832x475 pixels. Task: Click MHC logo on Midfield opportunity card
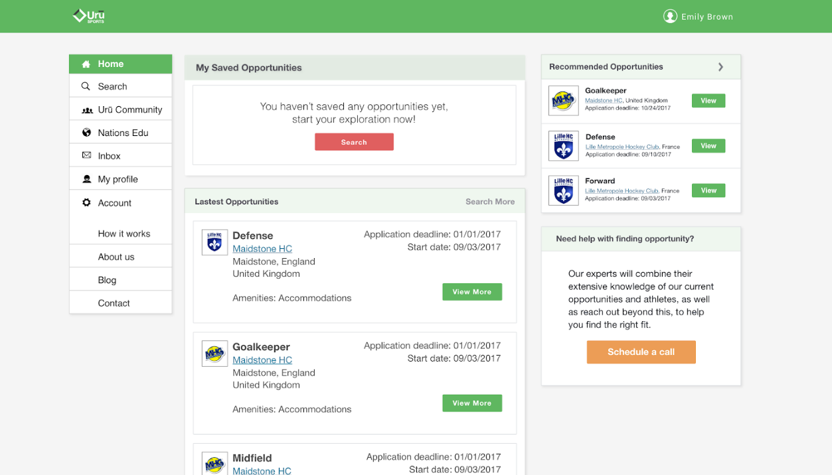click(214, 464)
